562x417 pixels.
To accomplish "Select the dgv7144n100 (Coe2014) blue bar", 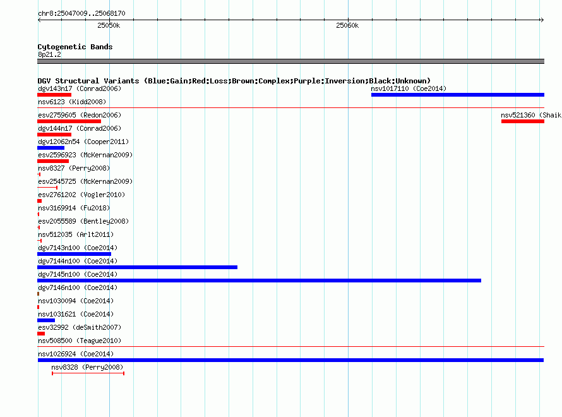I will tap(137, 267).
